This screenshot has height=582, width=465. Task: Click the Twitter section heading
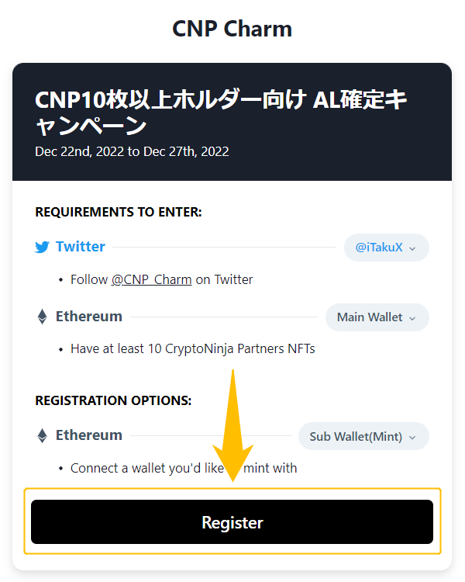pos(81,247)
